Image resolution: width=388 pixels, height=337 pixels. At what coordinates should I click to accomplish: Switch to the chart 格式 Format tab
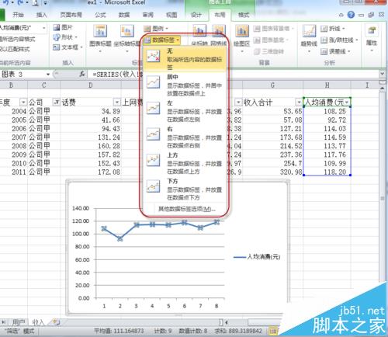(x=244, y=15)
